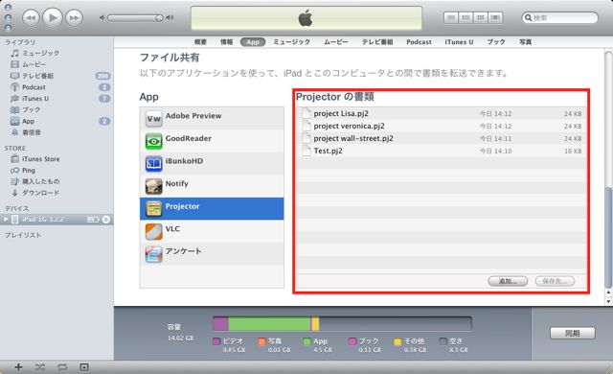Click the purple ビデオ capacity segment
Image resolution: width=613 pixels, height=374 pixels.
coord(221,324)
